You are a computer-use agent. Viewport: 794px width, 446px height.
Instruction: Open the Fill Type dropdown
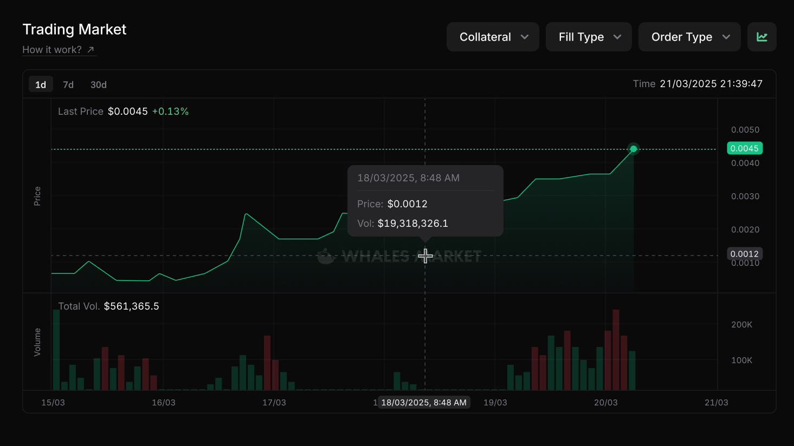tap(589, 37)
